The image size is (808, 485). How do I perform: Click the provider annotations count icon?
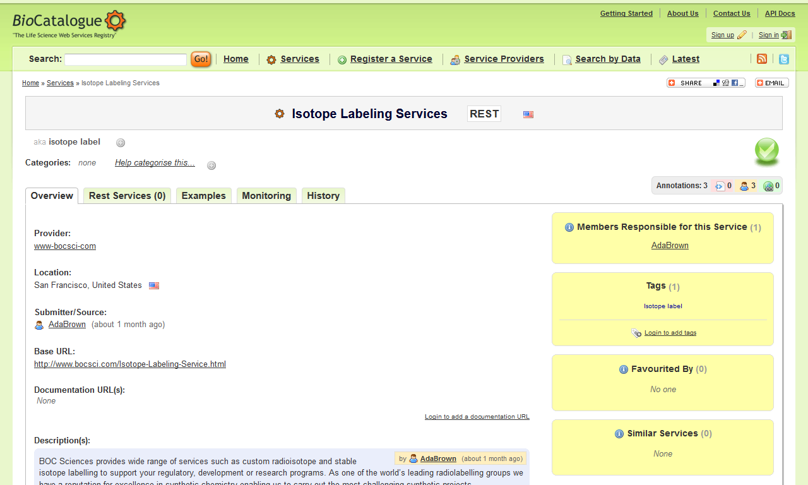(720, 186)
